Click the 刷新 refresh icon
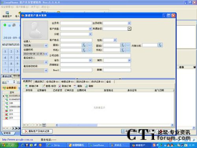Image resolution: width=197 pixels, height=148 pixels. tap(86, 86)
